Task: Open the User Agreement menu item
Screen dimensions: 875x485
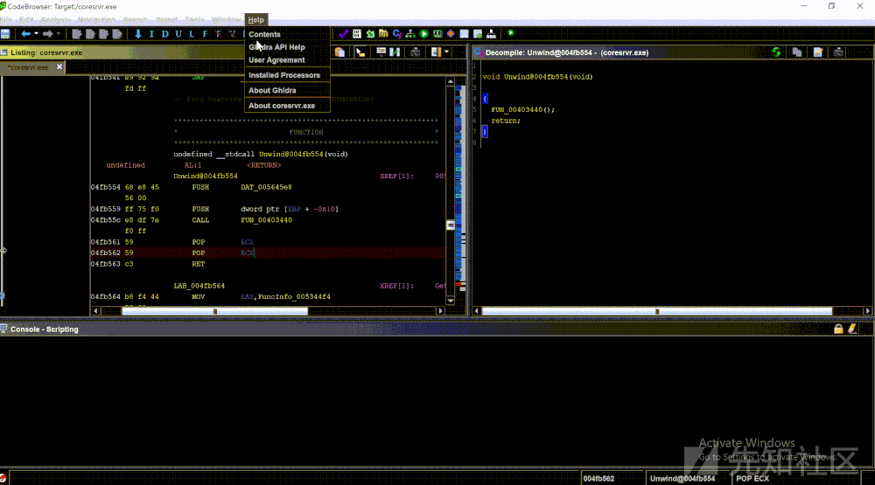Action: pyautogui.click(x=287, y=60)
